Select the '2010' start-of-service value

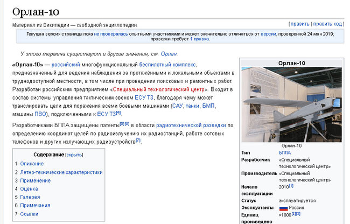284,187
